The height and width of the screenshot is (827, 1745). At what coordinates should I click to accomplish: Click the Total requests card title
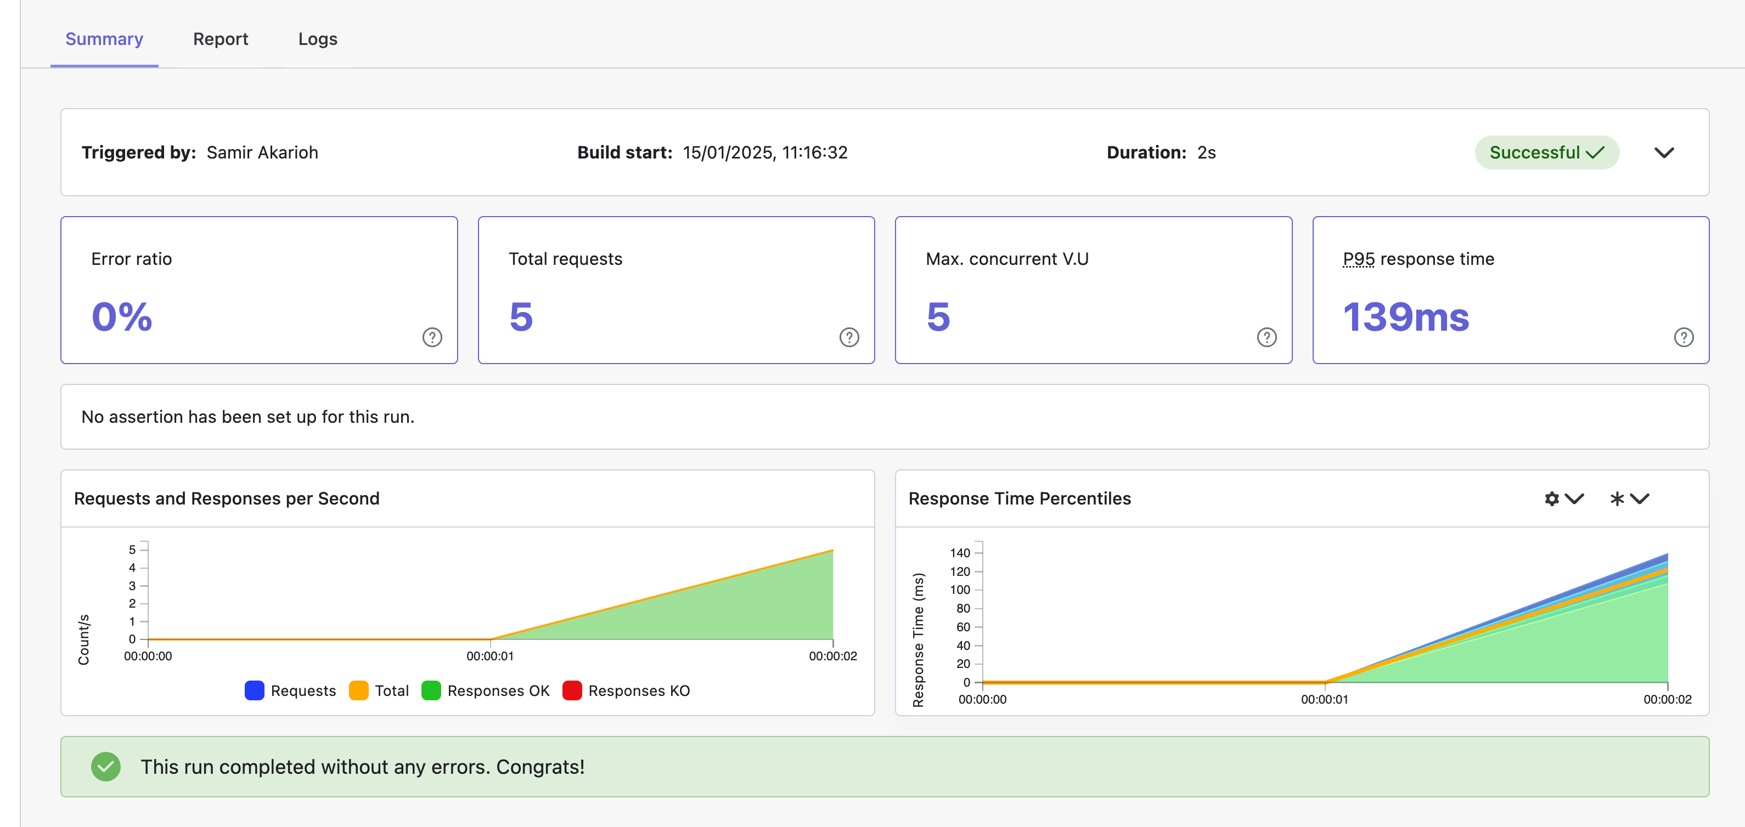pyautogui.click(x=566, y=259)
